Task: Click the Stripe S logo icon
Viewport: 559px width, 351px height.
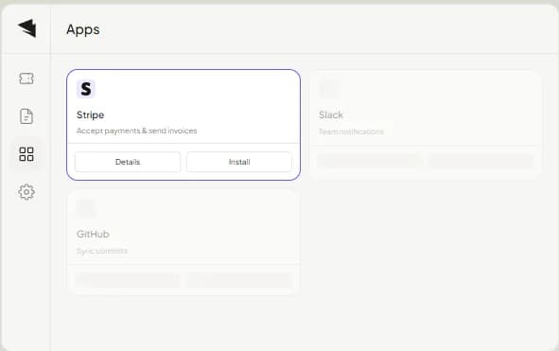Action: pos(86,89)
